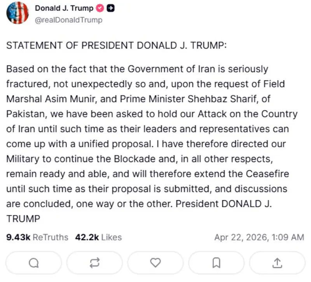This screenshot has width=311, height=282.
Task: Click the @realDonaldTrump handle
Action: [x=68, y=20]
